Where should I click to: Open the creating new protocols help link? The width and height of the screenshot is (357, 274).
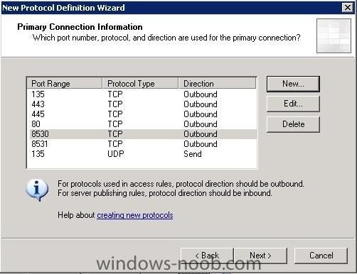[135, 215]
